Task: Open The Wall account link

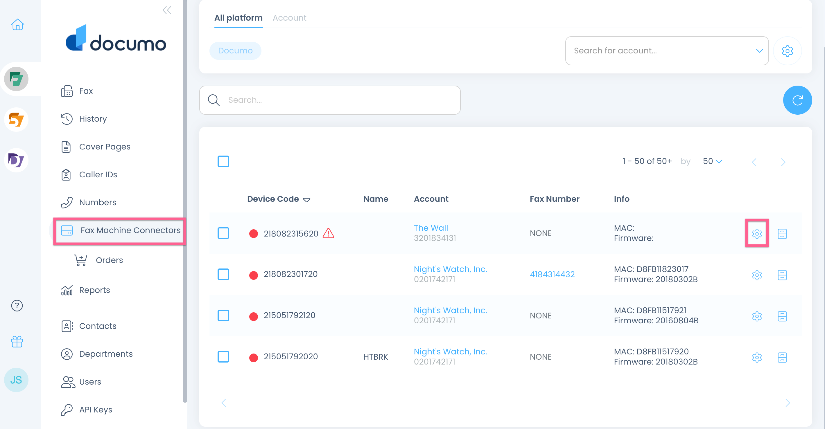Action: pos(431,228)
